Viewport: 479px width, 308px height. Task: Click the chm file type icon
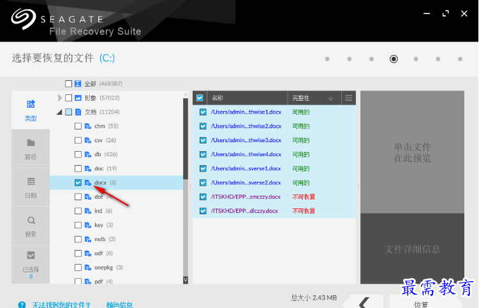[88, 126]
